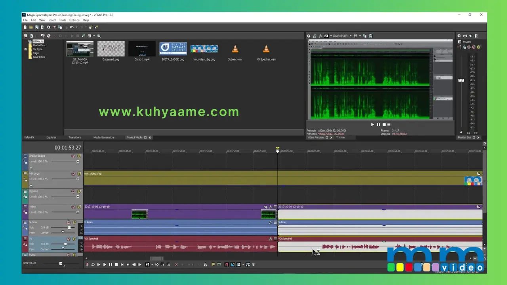507x285 pixels.
Task: Click Go to Start in the transport bar
Action: point(122,264)
